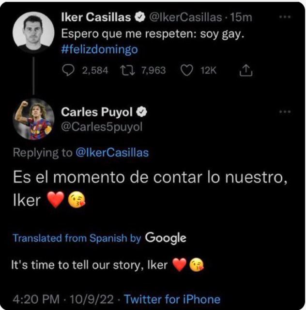Image resolution: width=306 pixels, height=310 pixels.
Task: Open the Twitter for iPhone source link
Action: [172, 299]
